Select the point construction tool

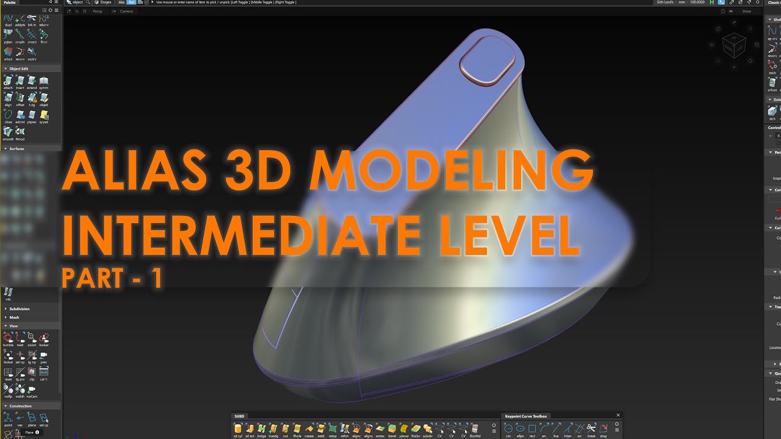pyautogui.click(x=8, y=419)
